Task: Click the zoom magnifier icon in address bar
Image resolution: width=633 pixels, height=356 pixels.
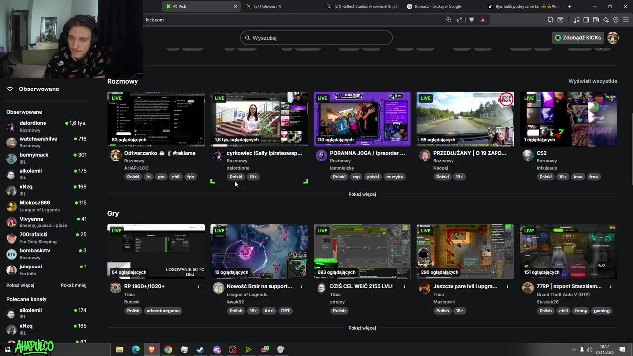Action: point(449,20)
